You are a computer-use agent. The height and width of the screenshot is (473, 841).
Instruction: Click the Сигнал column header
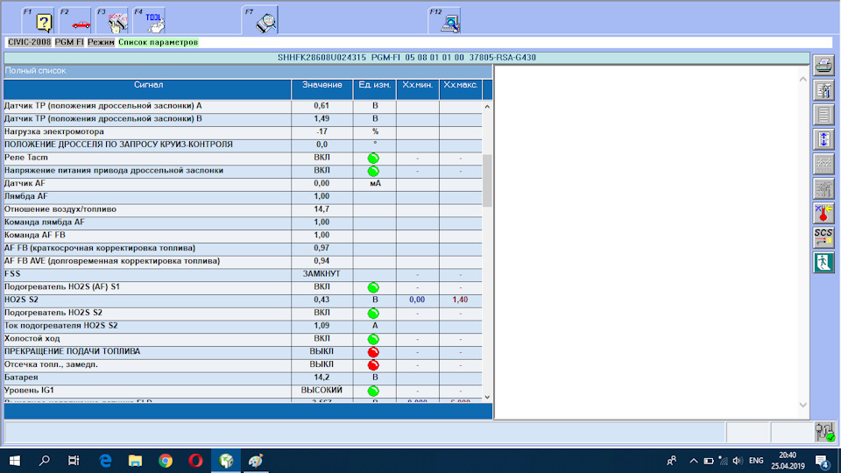coord(148,89)
